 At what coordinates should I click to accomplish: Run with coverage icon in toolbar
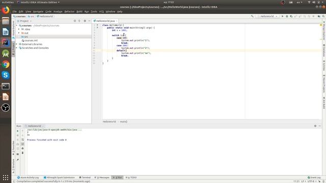point(291,16)
